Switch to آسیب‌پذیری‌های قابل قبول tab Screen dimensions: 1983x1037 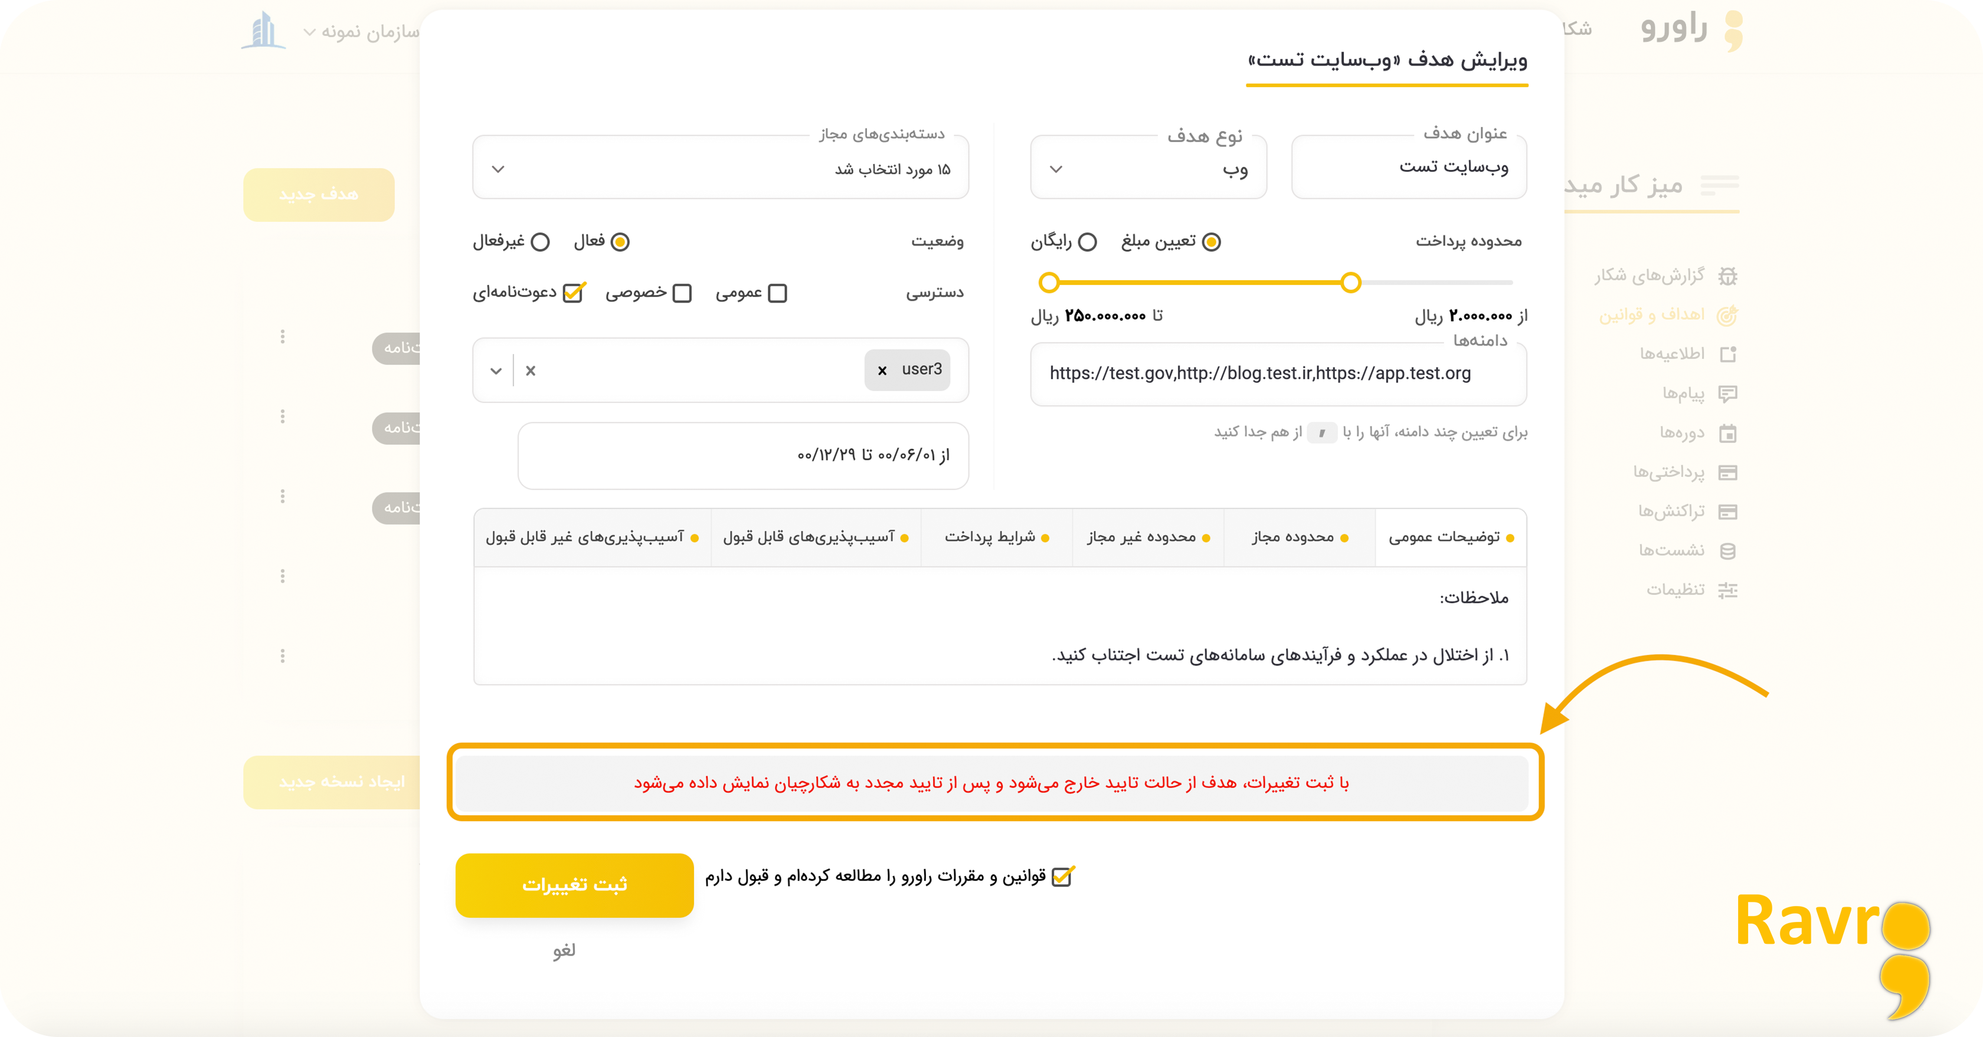pyautogui.click(x=816, y=538)
